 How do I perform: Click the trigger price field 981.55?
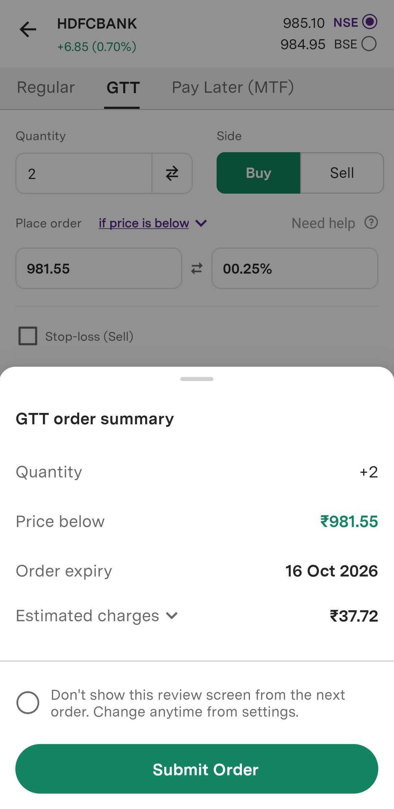99,268
